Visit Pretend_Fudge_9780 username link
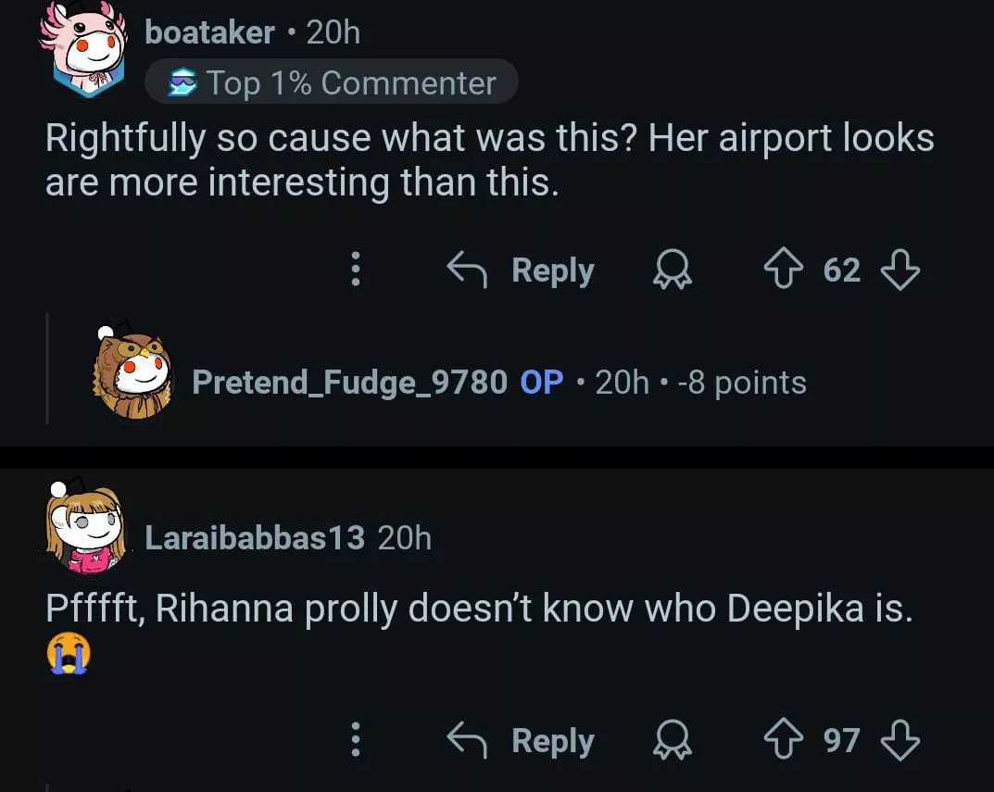 [349, 382]
